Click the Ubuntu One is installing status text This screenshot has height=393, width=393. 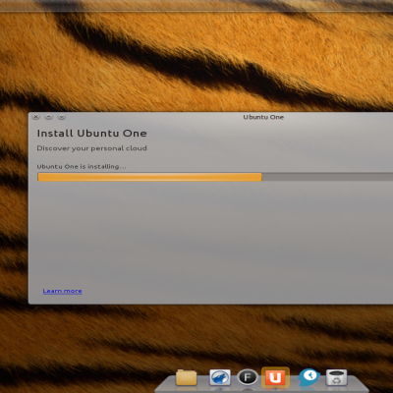coord(82,166)
